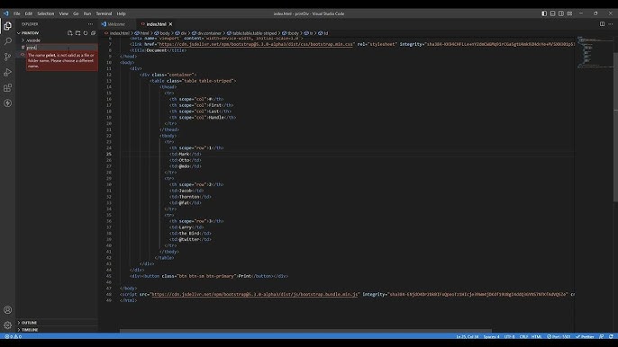The image size is (618, 347).
Task: Click the New File icon in Explorer
Action: [69, 33]
